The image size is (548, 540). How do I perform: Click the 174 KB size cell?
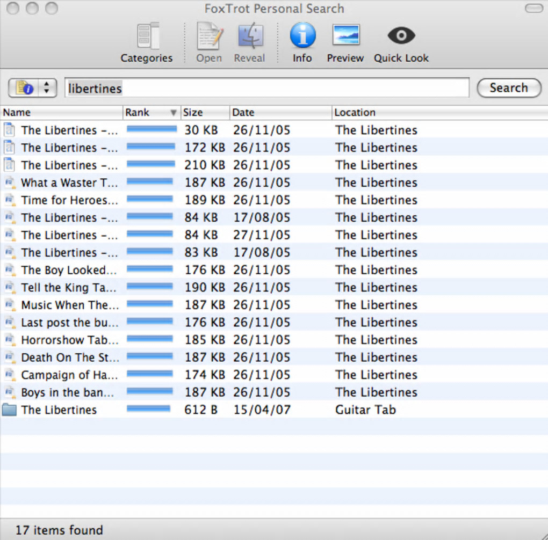[205, 375]
